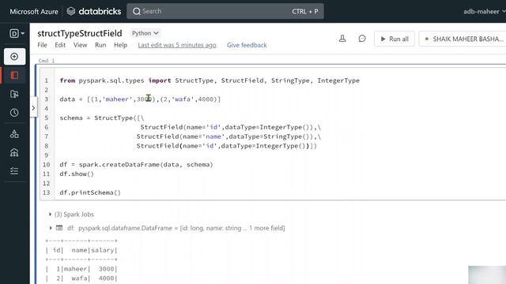
Task: Click the Run all button
Action: coord(395,39)
